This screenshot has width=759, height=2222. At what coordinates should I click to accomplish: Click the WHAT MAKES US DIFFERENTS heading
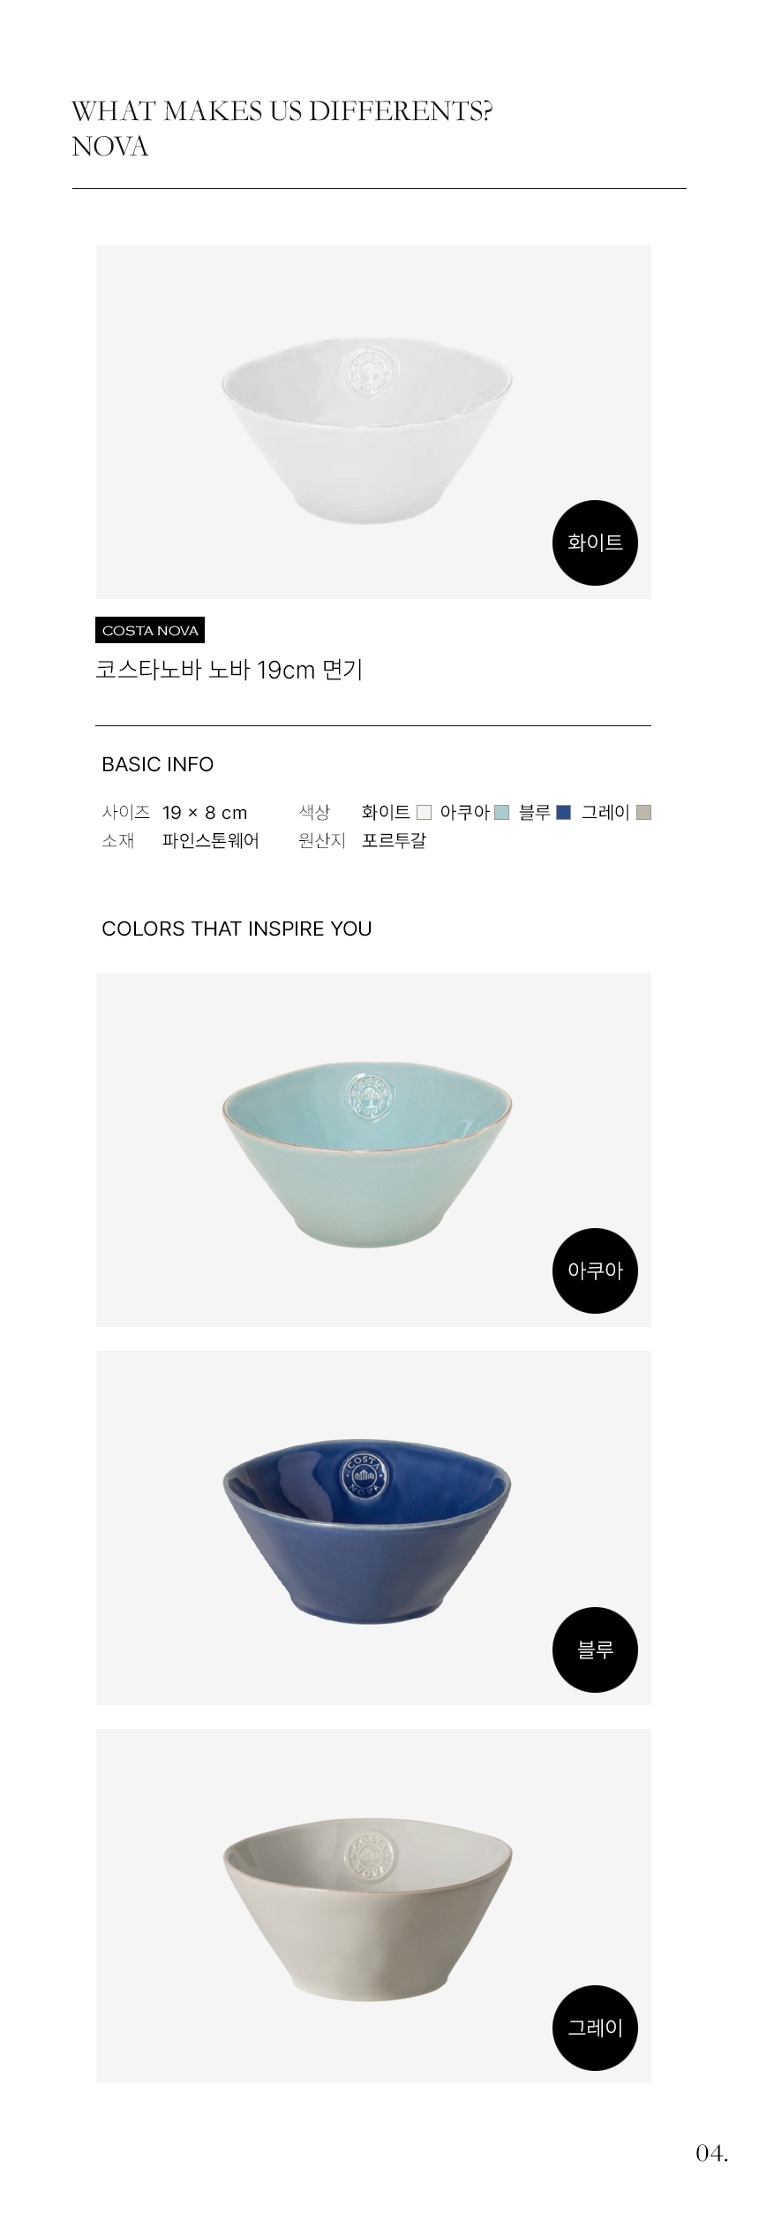282,111
